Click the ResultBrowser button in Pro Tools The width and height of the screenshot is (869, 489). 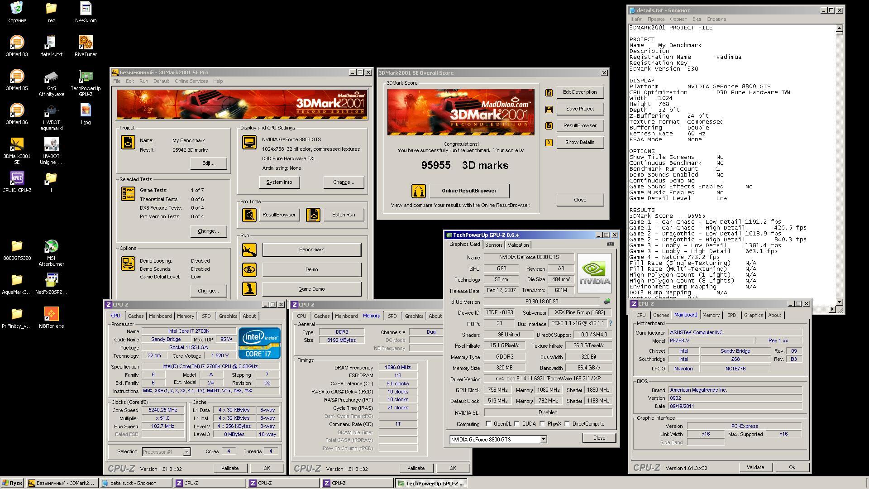(279, 215)
